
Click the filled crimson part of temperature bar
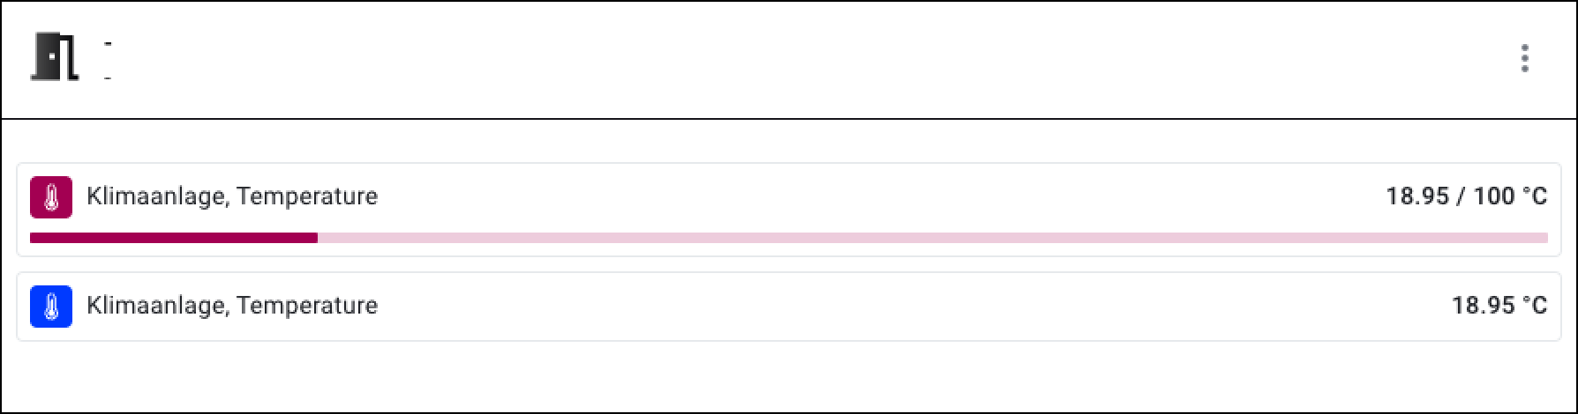tap(173, 238)
